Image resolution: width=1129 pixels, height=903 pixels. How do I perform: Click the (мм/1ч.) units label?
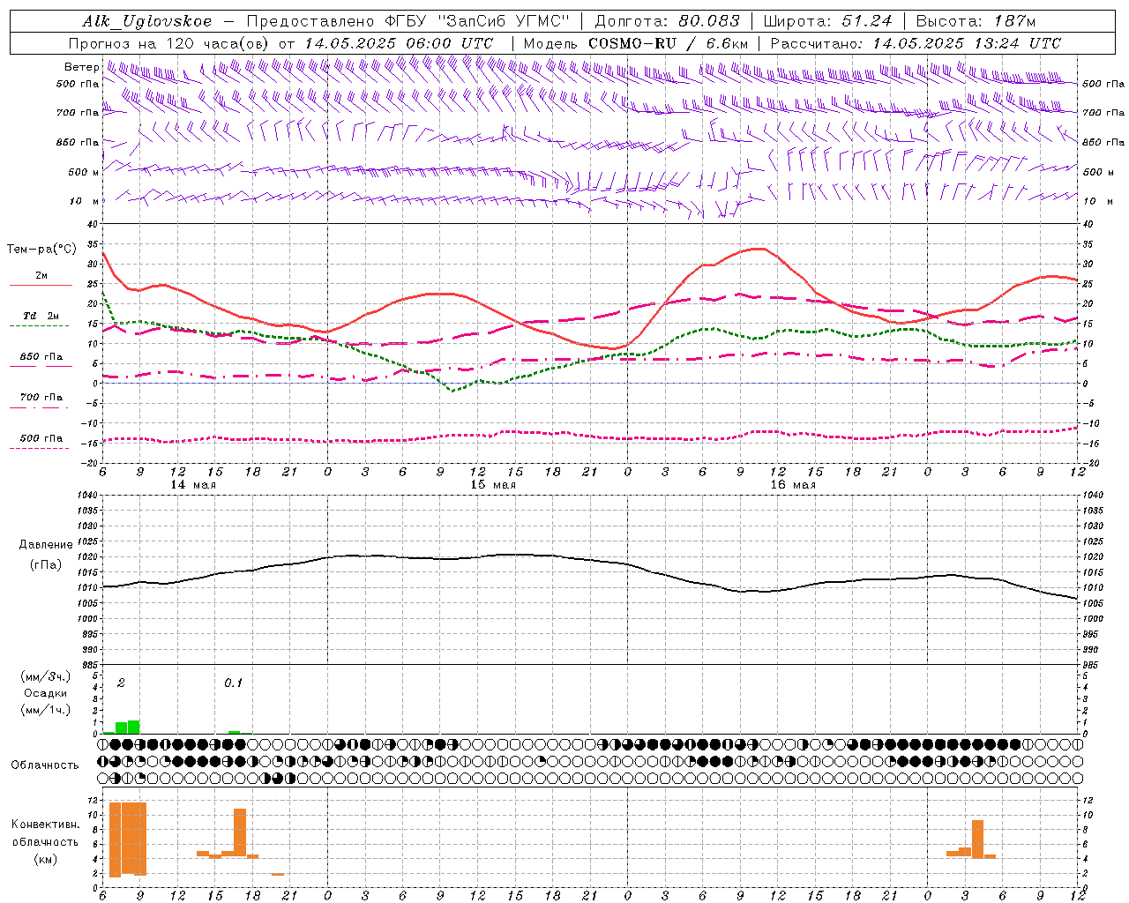(46, 710)
